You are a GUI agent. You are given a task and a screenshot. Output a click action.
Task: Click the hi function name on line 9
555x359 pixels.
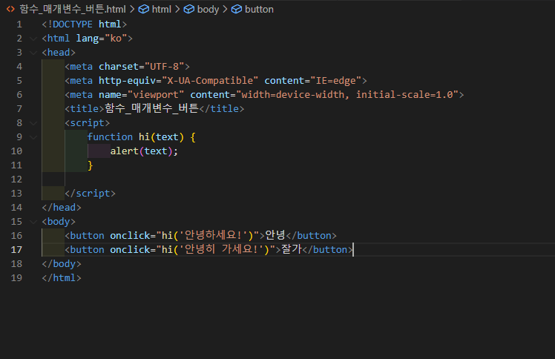(x=145, y=137)
